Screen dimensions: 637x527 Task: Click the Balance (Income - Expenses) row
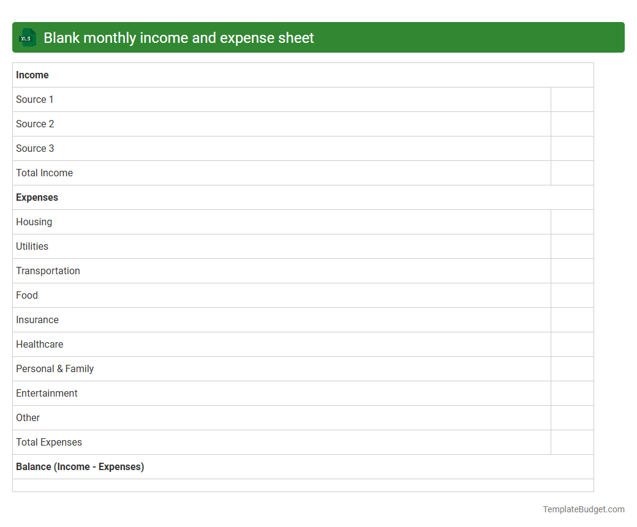[80, 466]
